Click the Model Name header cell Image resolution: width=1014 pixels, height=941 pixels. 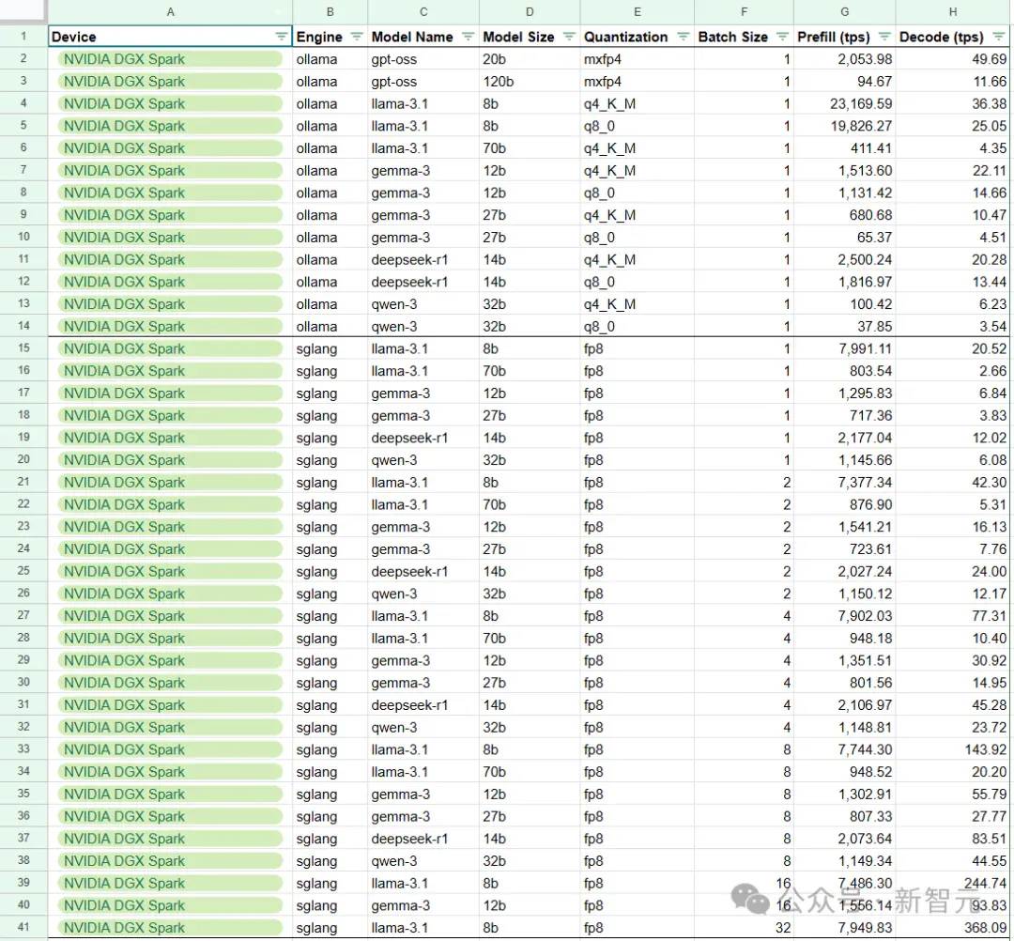point(422,37)
